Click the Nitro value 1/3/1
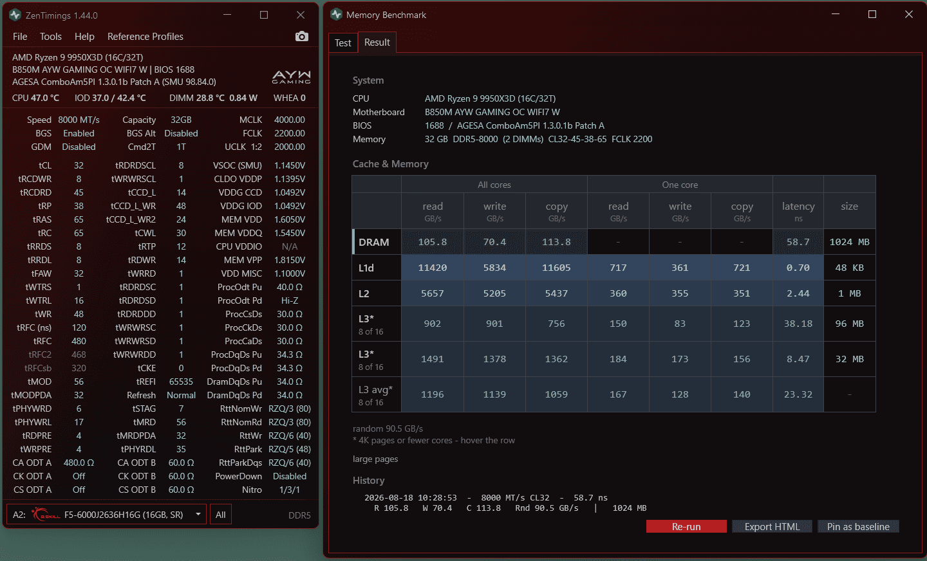The image size is (927, 561). (x=290, y=490)
